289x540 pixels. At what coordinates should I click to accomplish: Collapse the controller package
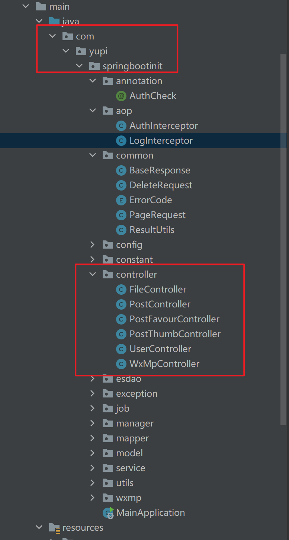93,275
